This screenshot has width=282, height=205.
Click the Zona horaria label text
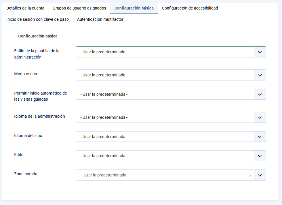tap(26, 174)
